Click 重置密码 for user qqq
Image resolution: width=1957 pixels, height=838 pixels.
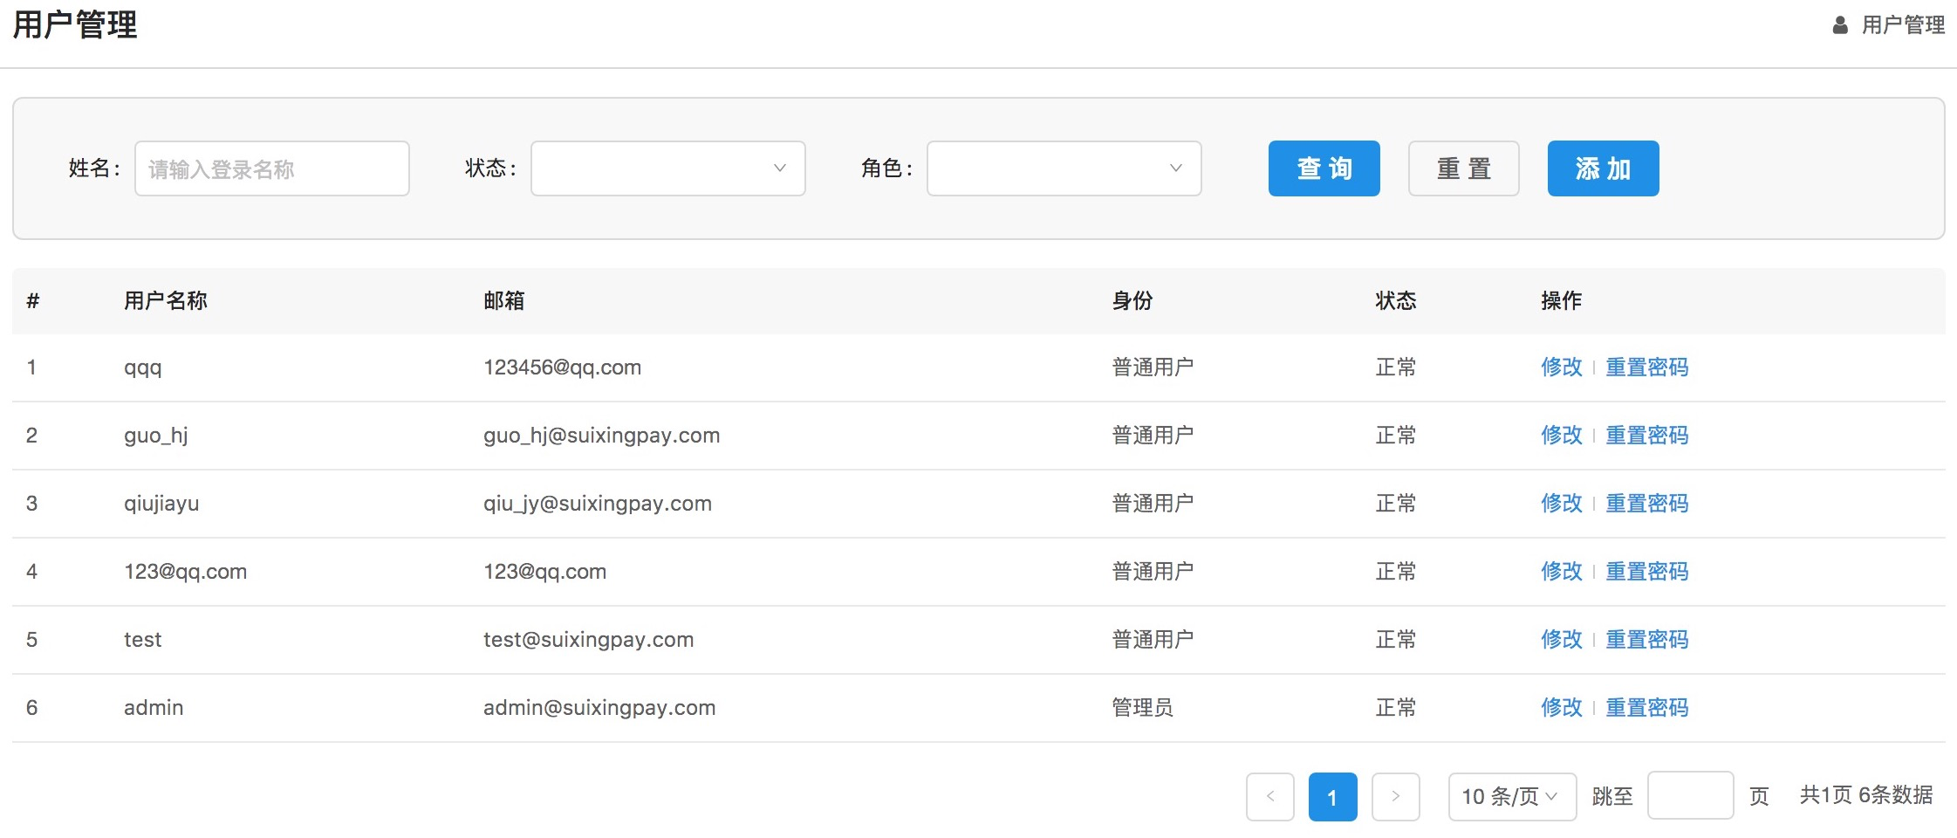click(1647, 367)
